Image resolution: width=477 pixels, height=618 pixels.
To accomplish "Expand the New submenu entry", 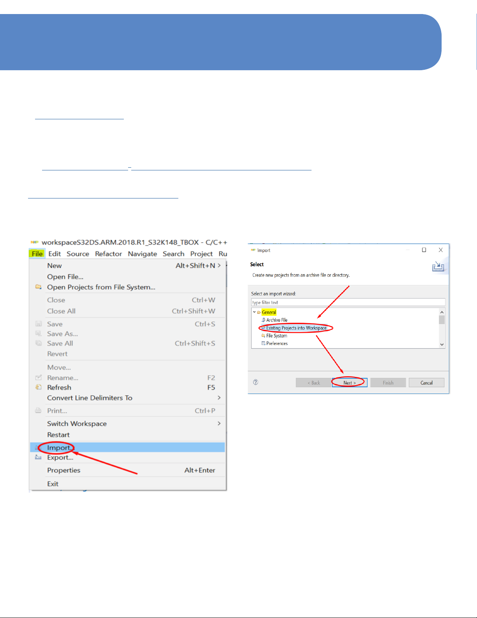I will (128, 266).
